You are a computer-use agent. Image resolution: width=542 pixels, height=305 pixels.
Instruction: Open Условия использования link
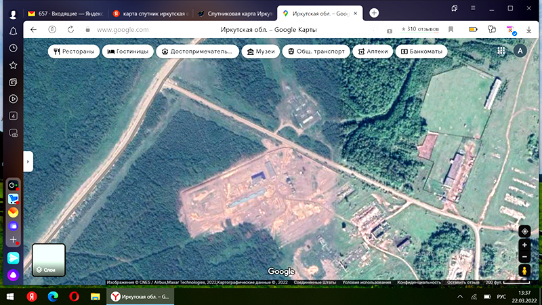click(x=367, y=283)
